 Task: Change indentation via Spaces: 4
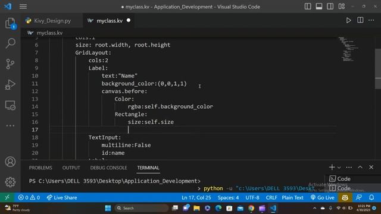tap(228, 197)
